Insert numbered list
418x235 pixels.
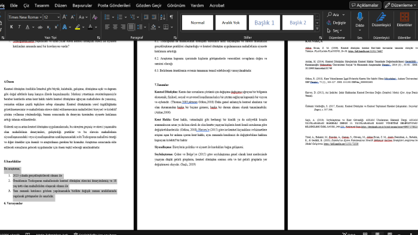[119, 17]
